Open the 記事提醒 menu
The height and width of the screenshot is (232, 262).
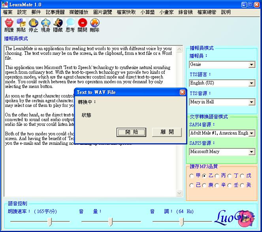[55, 12]
